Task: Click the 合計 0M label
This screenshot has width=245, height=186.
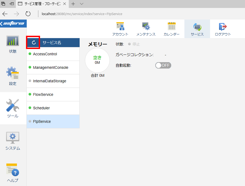Action: click(x=97, y=76)
